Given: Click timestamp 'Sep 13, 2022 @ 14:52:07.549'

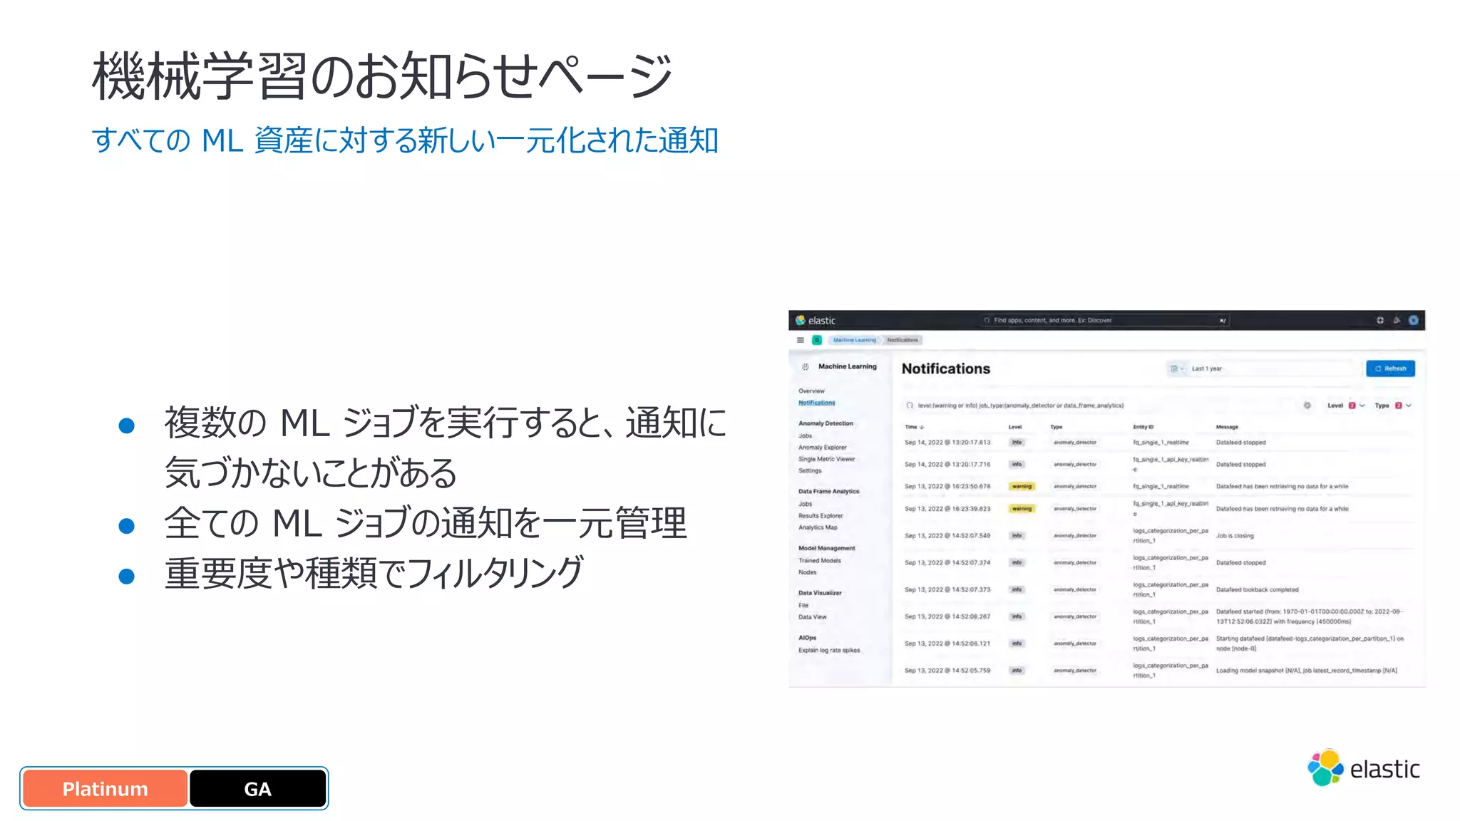Looking at the screenshot, I should click(x=947, y=536).
